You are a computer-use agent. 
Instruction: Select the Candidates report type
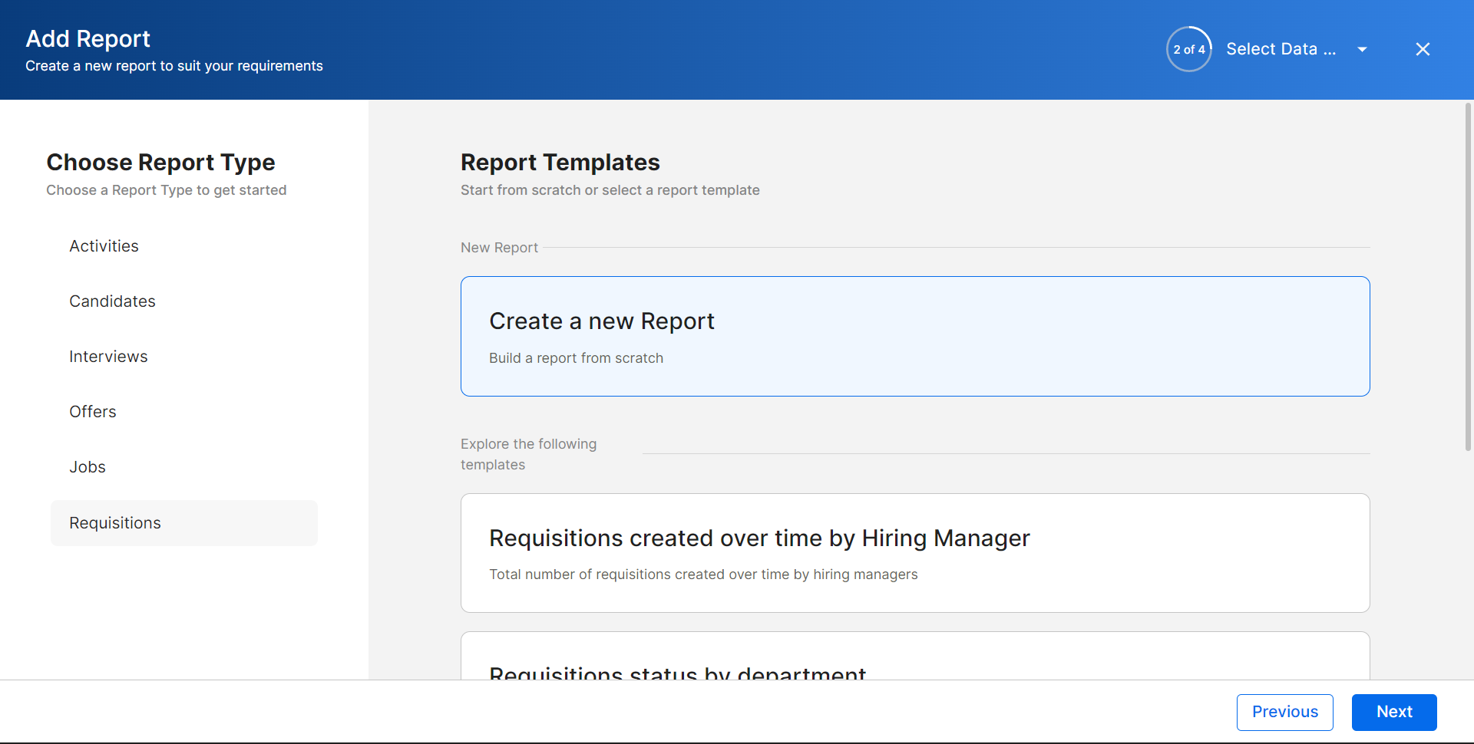(x=112, y=301)
